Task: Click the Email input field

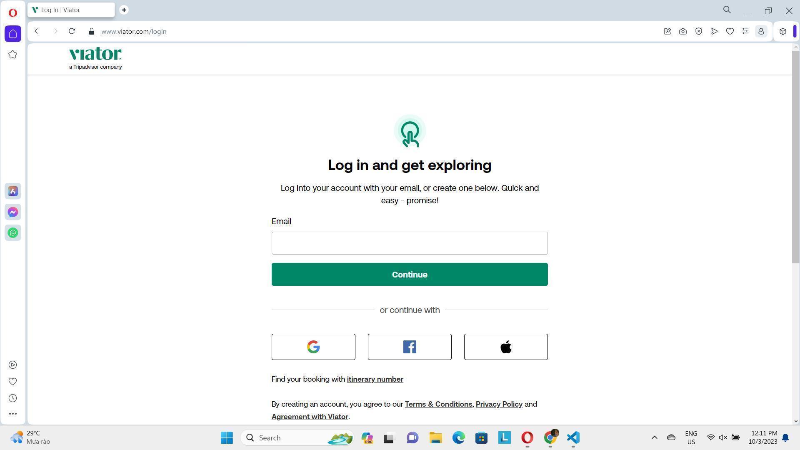Action: [x=409, y=243]
